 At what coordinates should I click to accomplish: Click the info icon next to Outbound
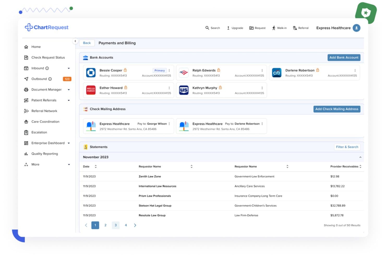tap(50, 79)
